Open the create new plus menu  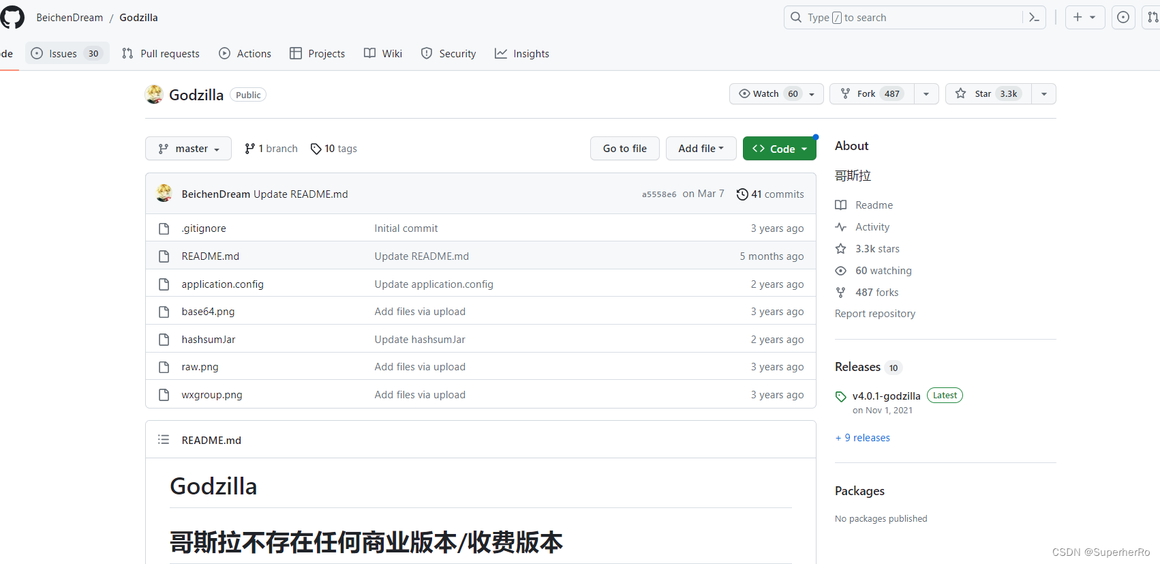click(1085, 18)
